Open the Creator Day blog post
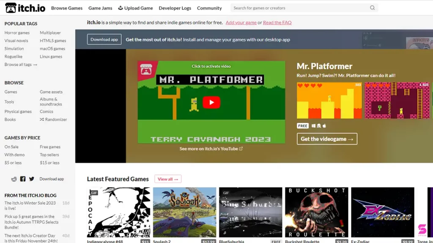The image size is (433, 243). (31, 238)
